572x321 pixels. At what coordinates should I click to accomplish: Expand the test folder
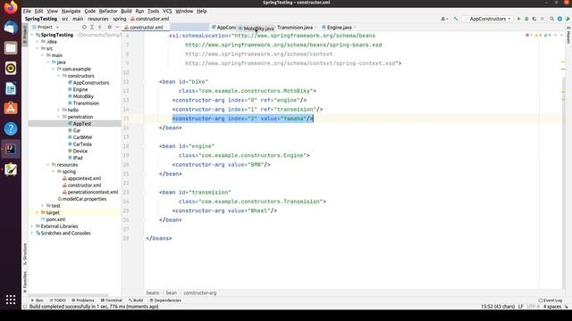(x=43, y=206)
